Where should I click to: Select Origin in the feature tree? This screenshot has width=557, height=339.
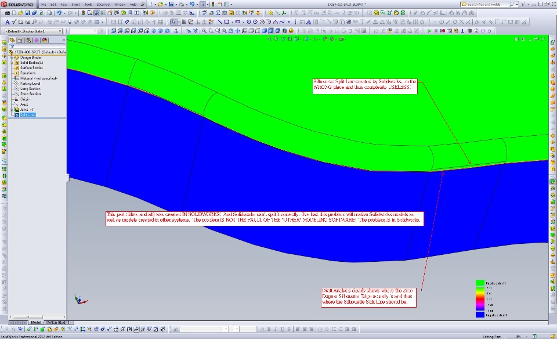[25, 99]
